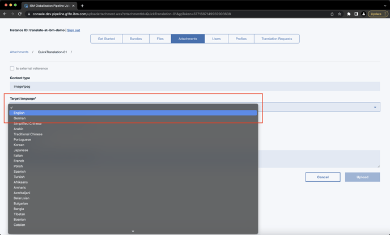Open the browser profile avatar
This screenshot has width=390, height=235.
[363, 14]
